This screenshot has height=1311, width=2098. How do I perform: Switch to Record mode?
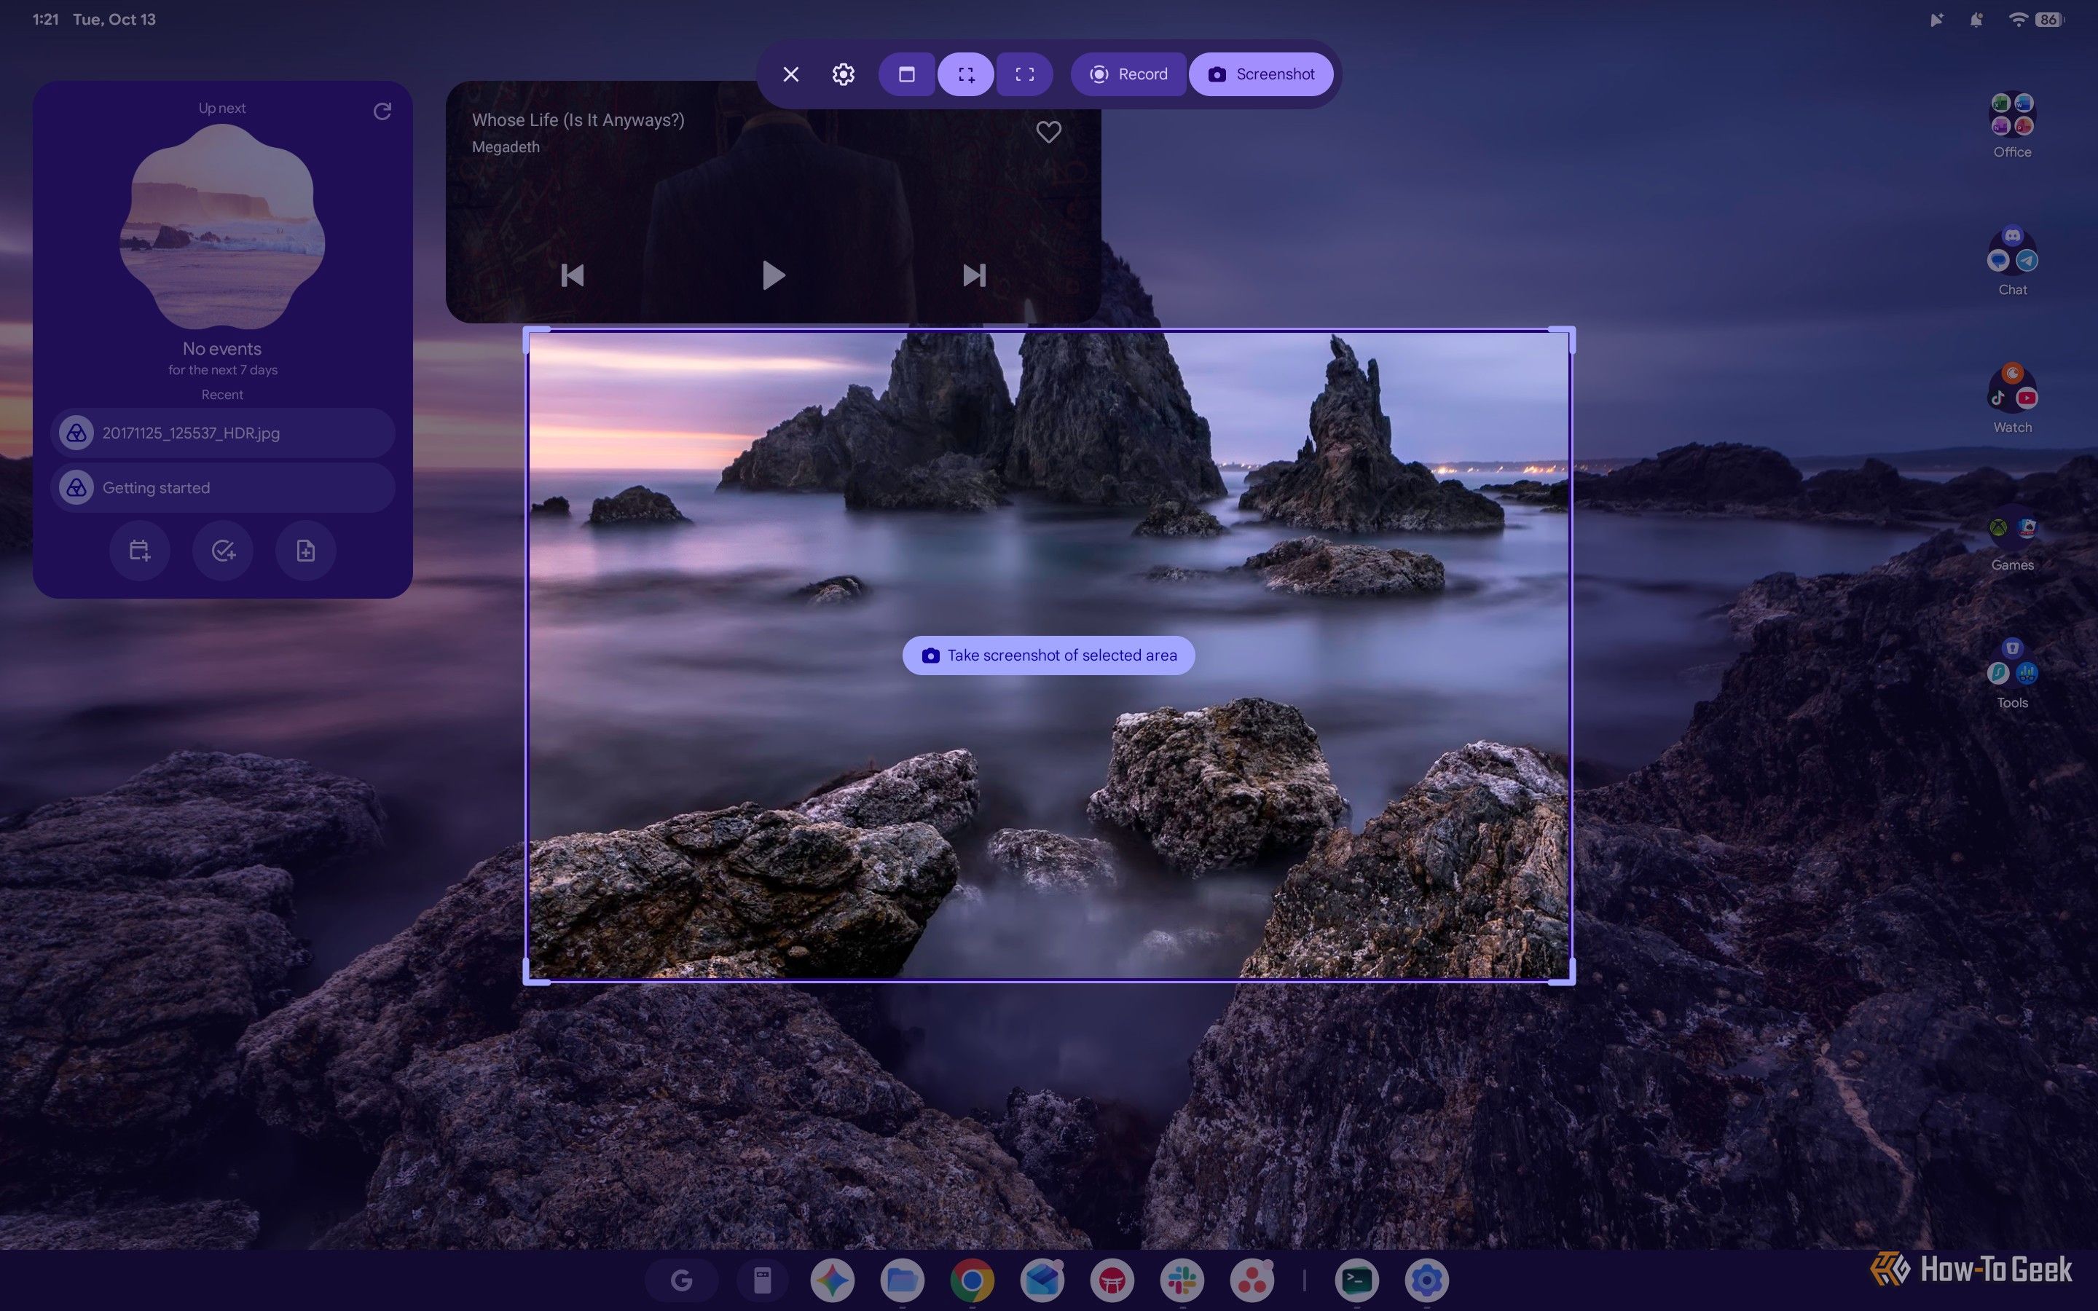tap(1128, 74)
